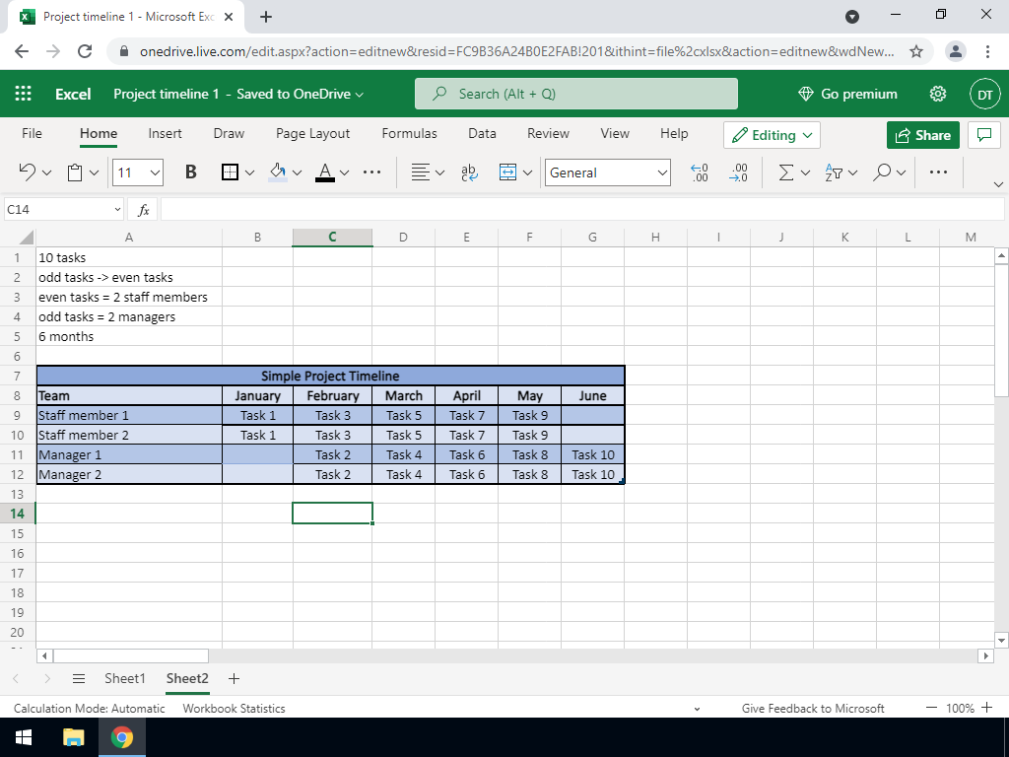This screenshot has height=757, width=1009.
Task: Expand the Paste options arrow
Action: pos(94,172)
